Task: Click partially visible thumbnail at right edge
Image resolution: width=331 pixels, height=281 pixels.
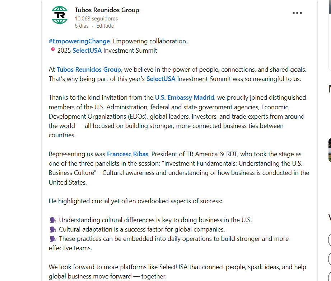Action: [x=330, y=150]
